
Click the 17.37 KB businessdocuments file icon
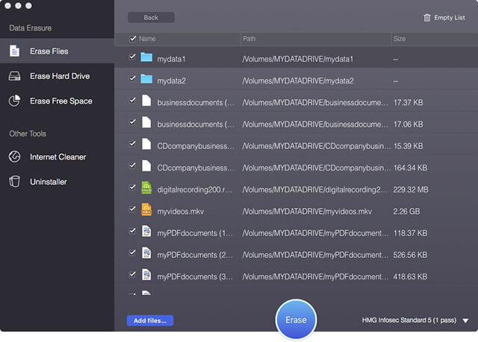click(146, 100)
